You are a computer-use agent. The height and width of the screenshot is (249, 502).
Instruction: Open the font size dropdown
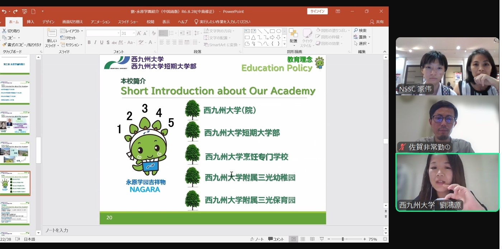[134, 33]
